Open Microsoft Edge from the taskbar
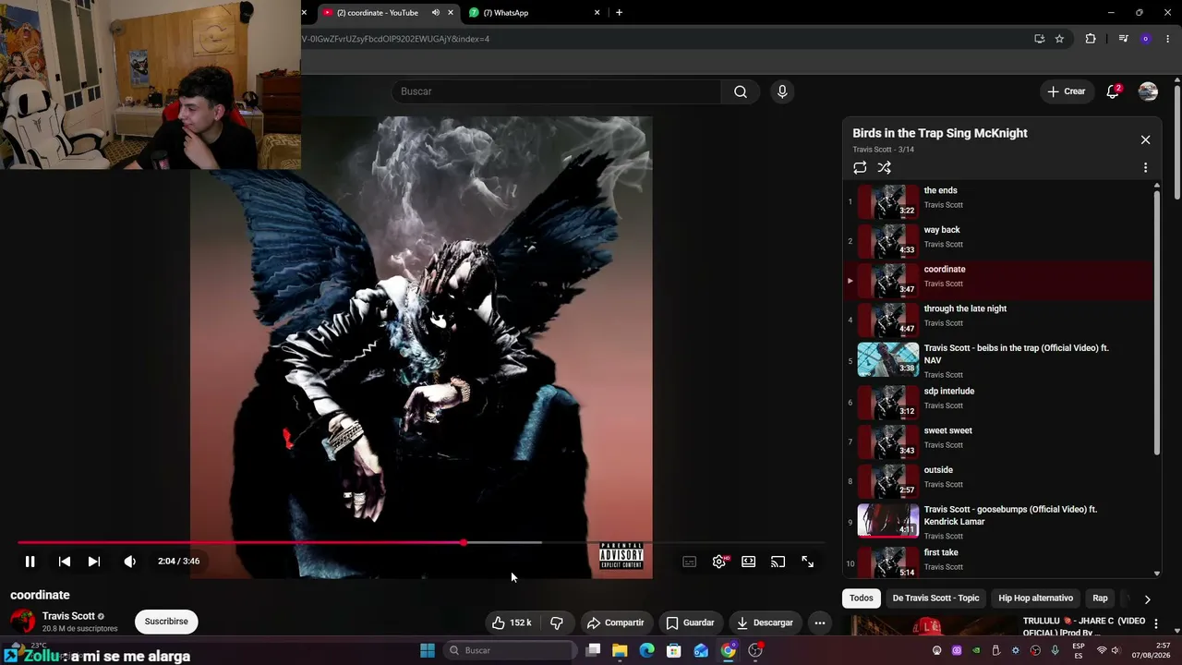The width and height of the screenshot is (1182, 665). coord(646,650)
